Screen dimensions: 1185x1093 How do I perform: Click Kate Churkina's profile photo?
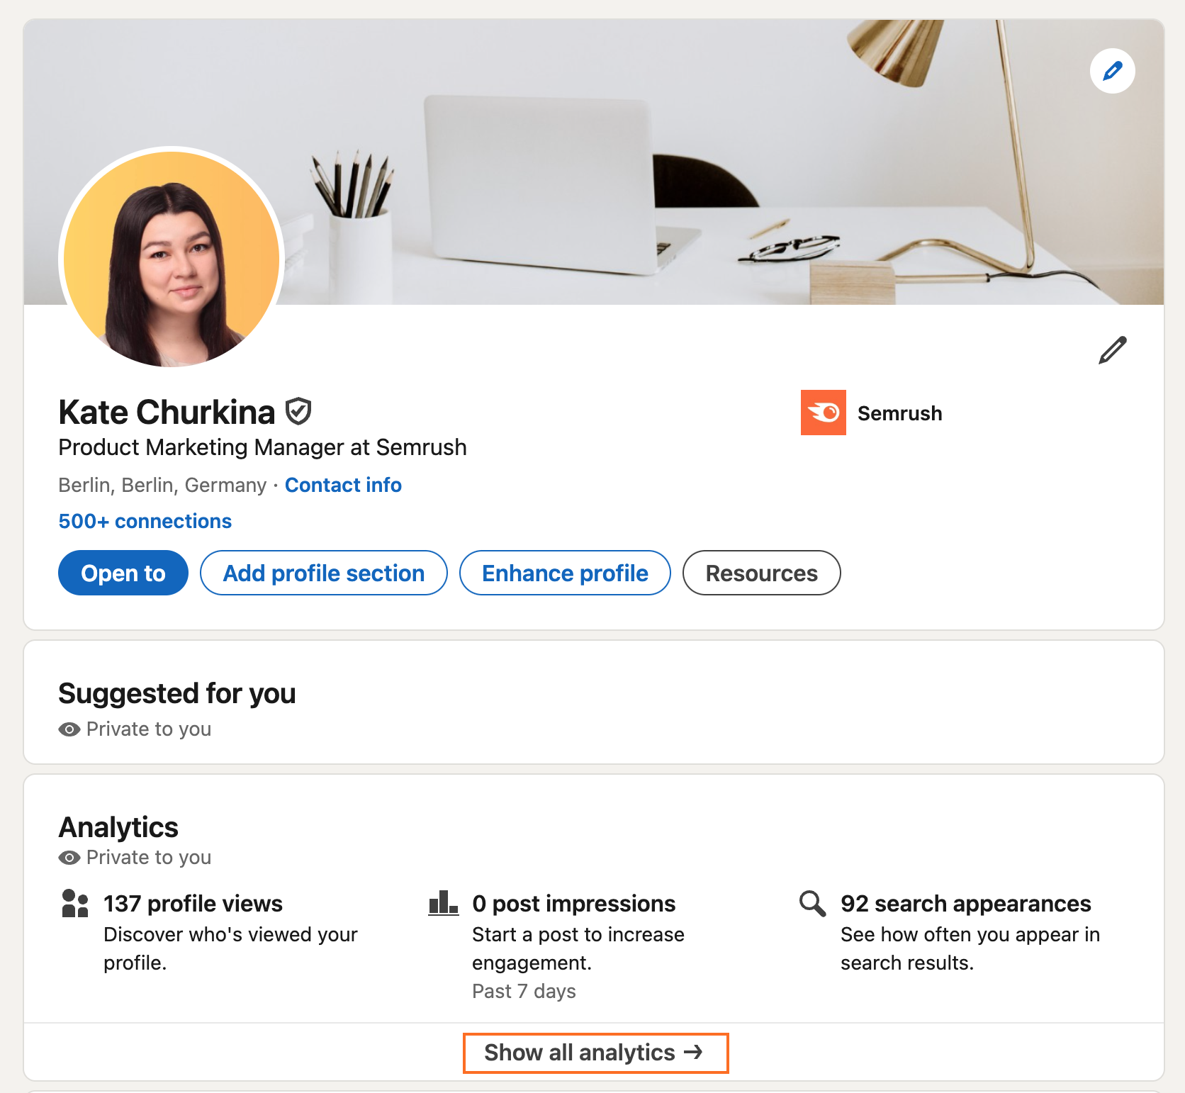click(x=172, y=258)
